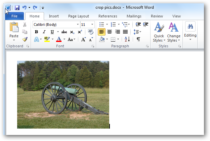Screen dimensions: 210x141
Task: Open the Change Styles menu
Action: pos(174,32)
